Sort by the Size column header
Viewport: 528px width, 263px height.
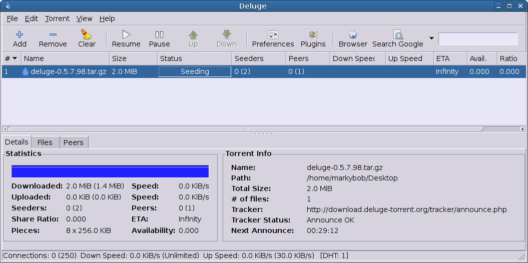(133, 58)
